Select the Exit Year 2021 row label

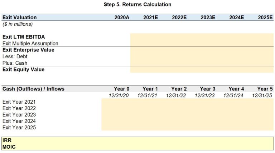click(19, 102)
